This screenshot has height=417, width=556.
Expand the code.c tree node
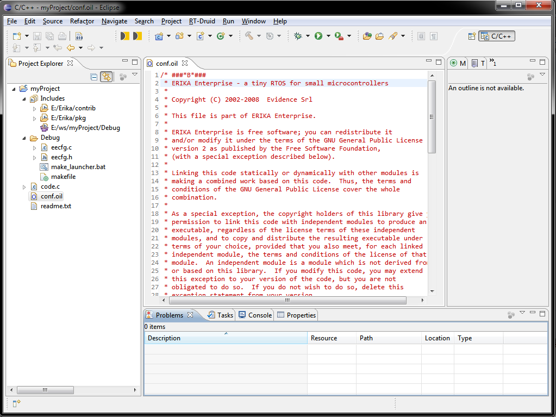pyautogui.click(x=24, y=187)
